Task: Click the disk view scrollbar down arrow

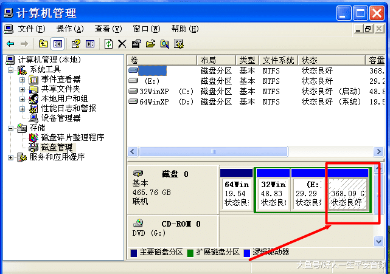Action: pos(378,241)
